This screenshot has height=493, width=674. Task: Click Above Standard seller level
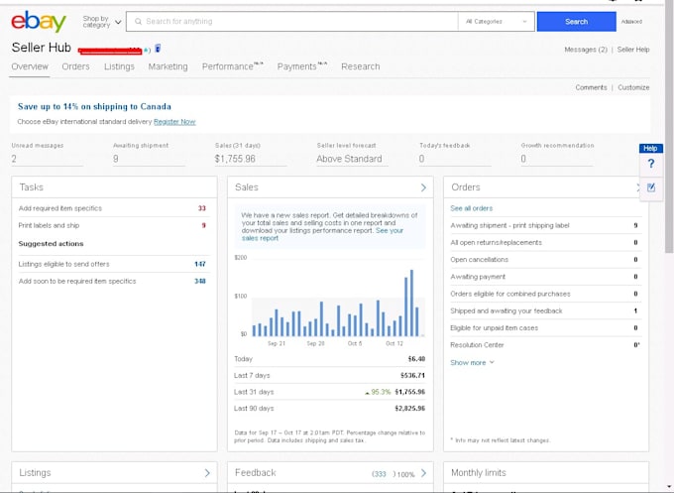tap(349, 159)
